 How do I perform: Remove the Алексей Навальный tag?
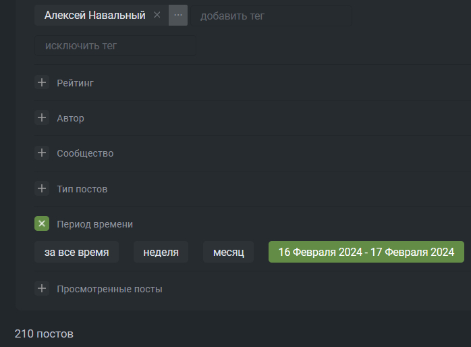click(157, 15)
